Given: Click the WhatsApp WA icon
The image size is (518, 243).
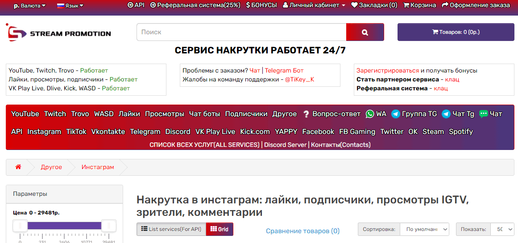Looking at the screenshot, I should (370, 114).
